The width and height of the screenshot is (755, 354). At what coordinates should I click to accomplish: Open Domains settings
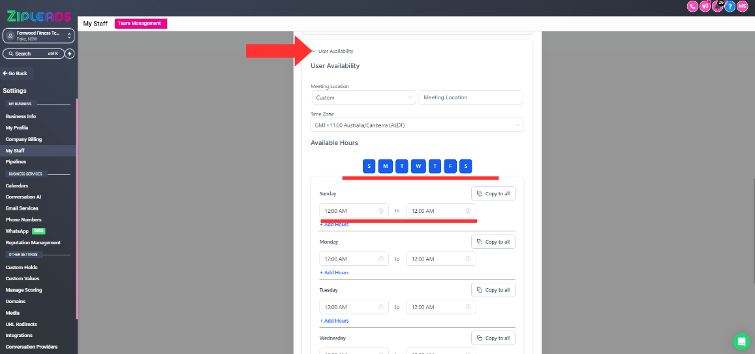click(x=16, y=301)
